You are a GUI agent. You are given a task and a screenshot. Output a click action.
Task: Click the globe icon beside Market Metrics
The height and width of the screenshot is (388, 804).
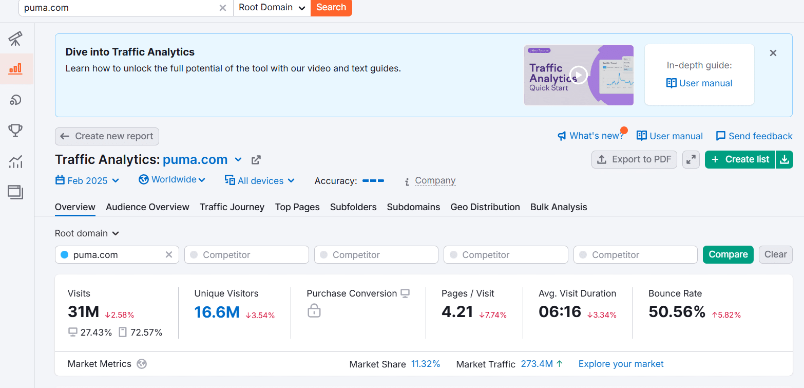pos(142,364)
